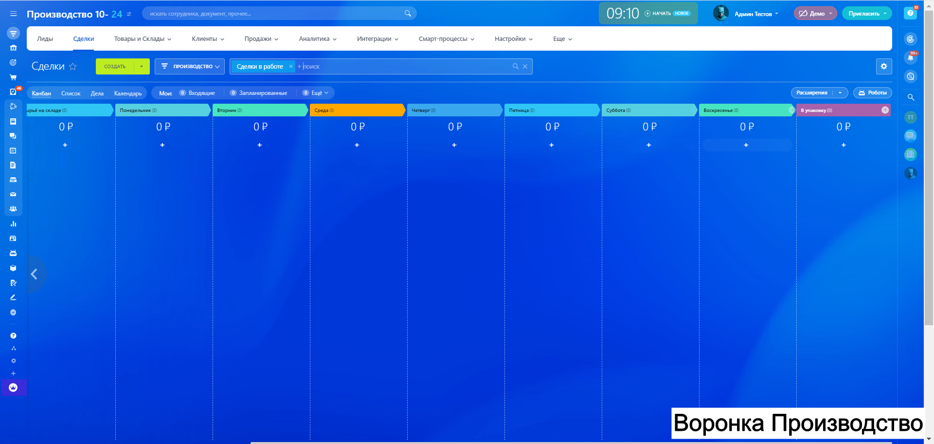
Task: Open the TT chat avatar in right panel
Action: click(911, 117)
